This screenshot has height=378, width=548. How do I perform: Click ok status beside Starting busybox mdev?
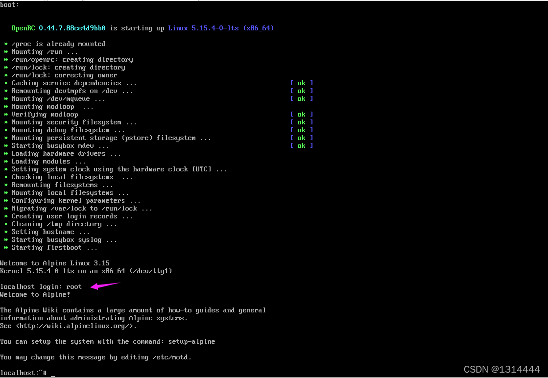tap(301, 146)
